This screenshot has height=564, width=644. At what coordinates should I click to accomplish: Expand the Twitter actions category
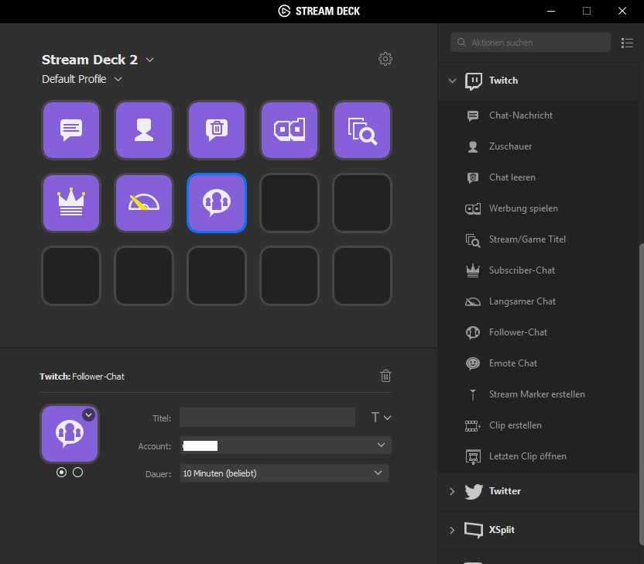click(x=452, y=491)
